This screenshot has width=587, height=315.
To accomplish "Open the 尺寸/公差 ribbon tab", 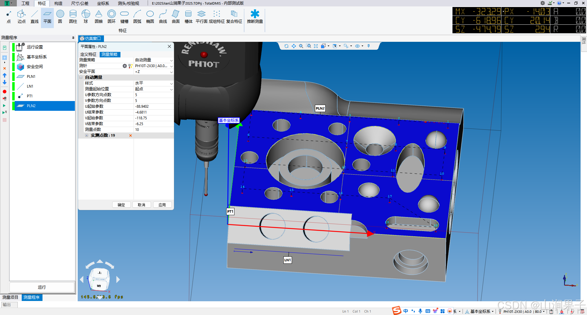I will point(80,3).
